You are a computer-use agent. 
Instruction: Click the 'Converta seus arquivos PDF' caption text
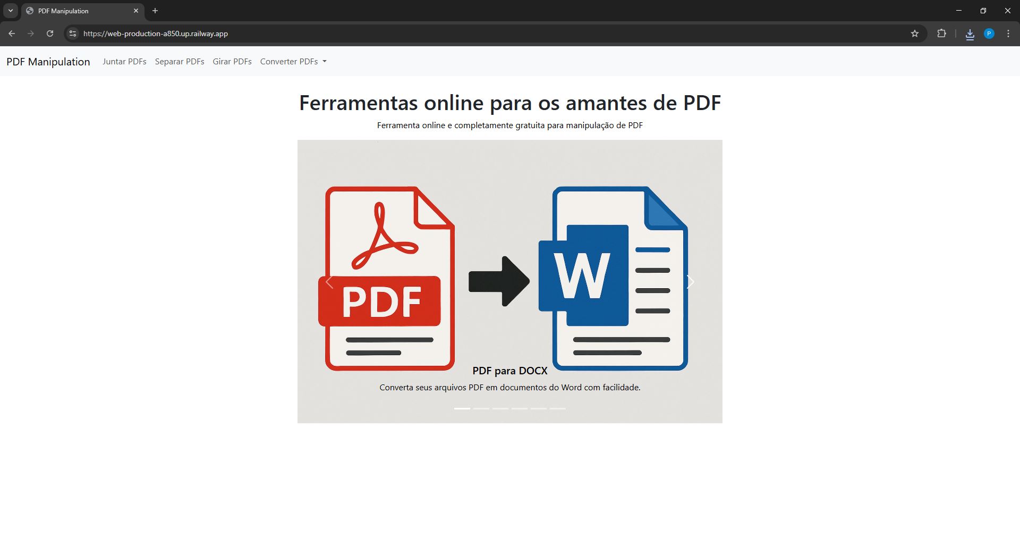pos(510,388)
